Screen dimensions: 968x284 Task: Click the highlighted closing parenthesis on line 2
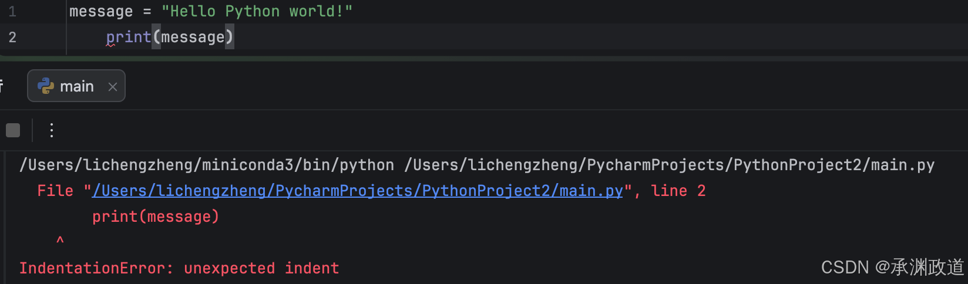point(230,37)
